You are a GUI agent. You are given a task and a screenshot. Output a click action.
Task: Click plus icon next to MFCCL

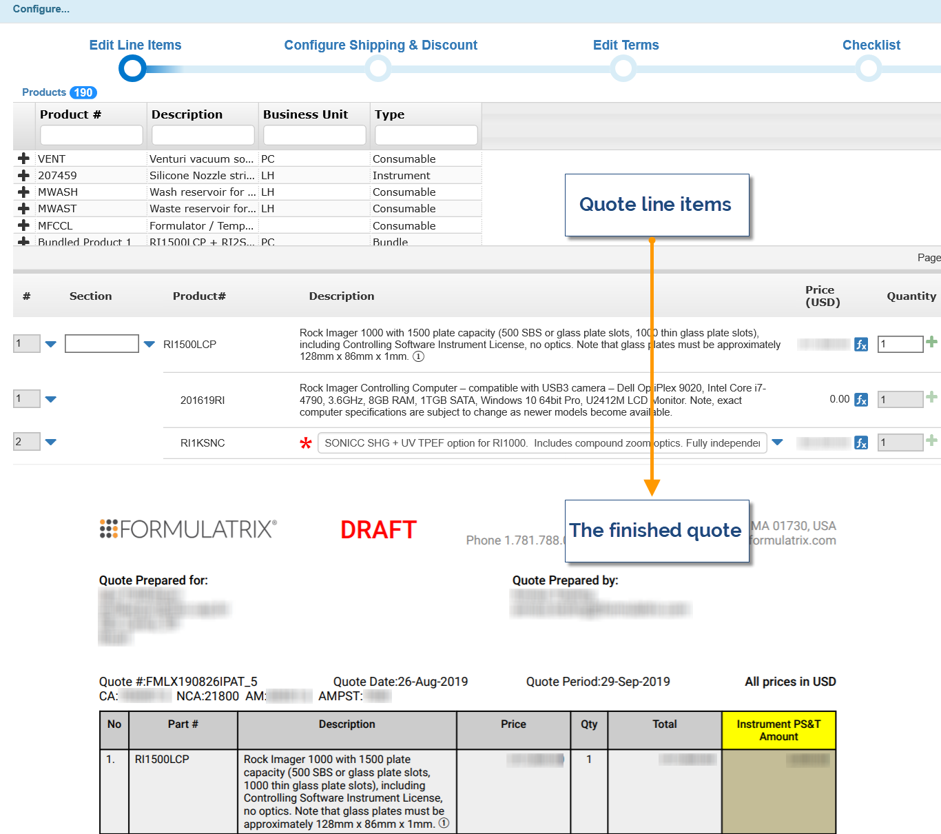point(23,225)
